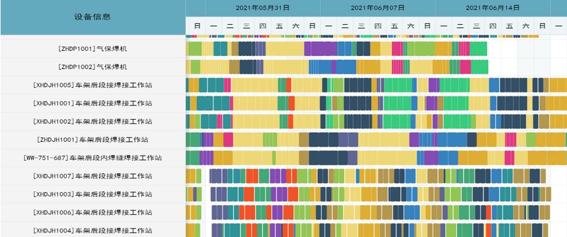
Task: Click the brown bar in ZHDP1001 row
Action: tap(235, 49)
